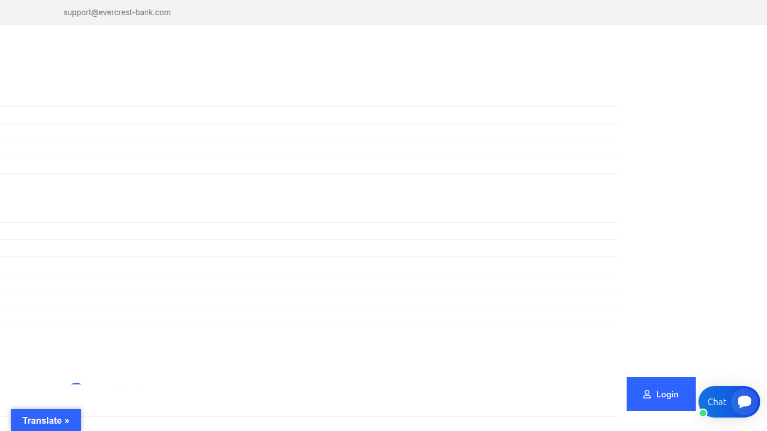This screenshot has width=767, height=431.
Task: Click the third empty row of lower table
Action: (309, 265)
